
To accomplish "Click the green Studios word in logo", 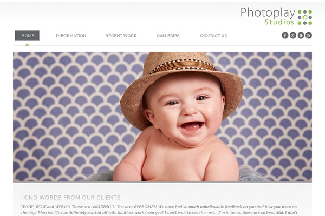I will click(x=279, y=22).
